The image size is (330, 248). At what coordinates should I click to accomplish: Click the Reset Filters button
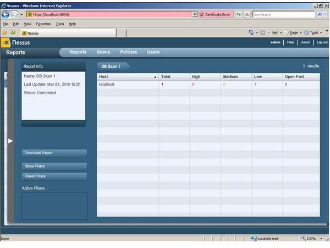[54, 176]
